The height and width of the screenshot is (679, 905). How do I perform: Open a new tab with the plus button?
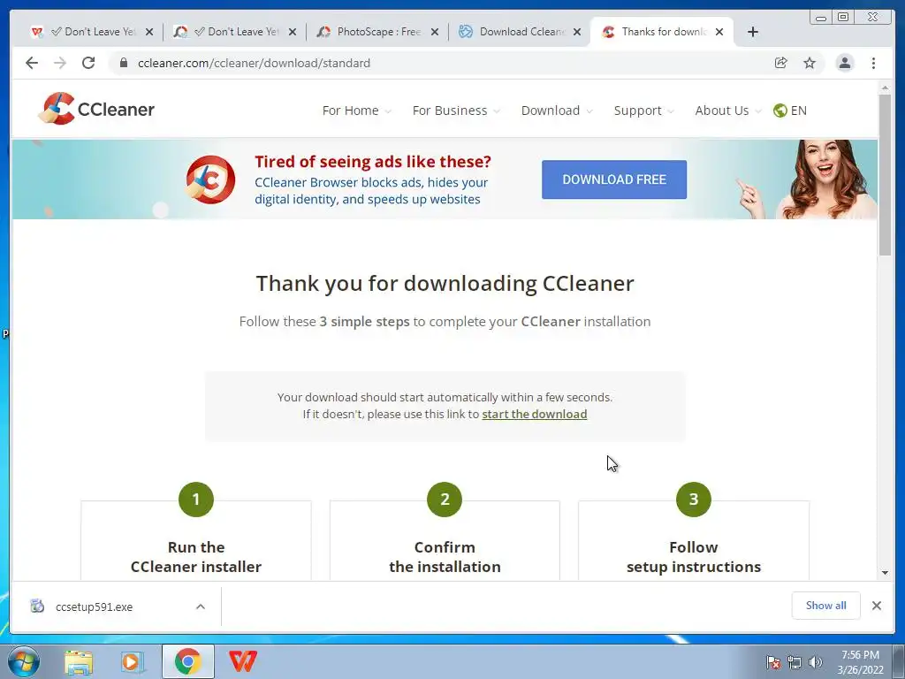(753, 32)
